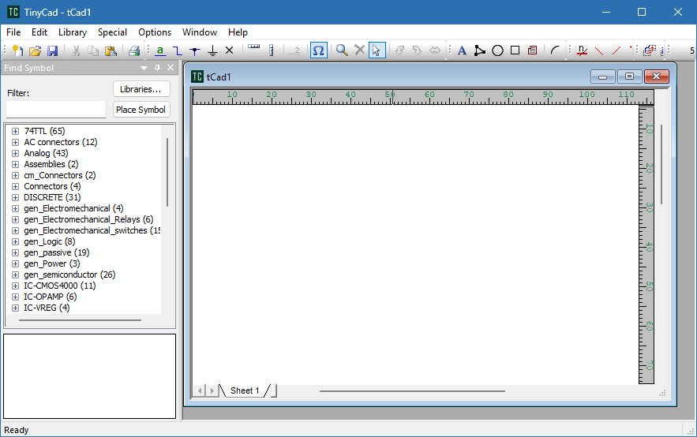Open the Window menu
697x437 pixels.
(200, 32)
